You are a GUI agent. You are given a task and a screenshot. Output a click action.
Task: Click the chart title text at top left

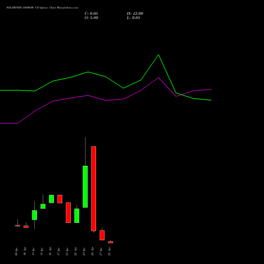[42, 8]
